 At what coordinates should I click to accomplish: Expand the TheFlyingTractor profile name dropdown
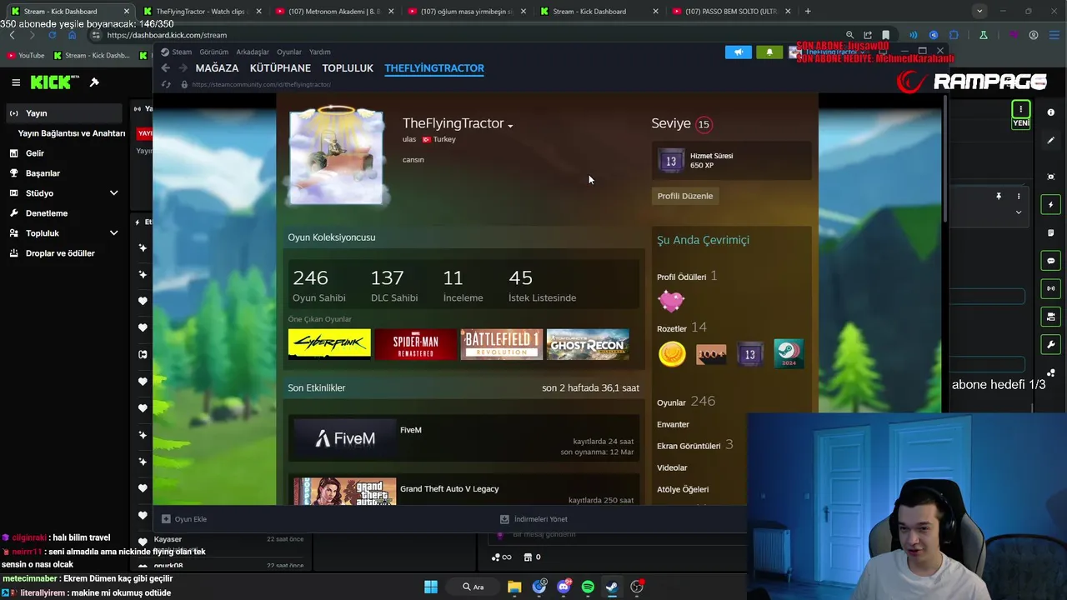coord(510,126)
